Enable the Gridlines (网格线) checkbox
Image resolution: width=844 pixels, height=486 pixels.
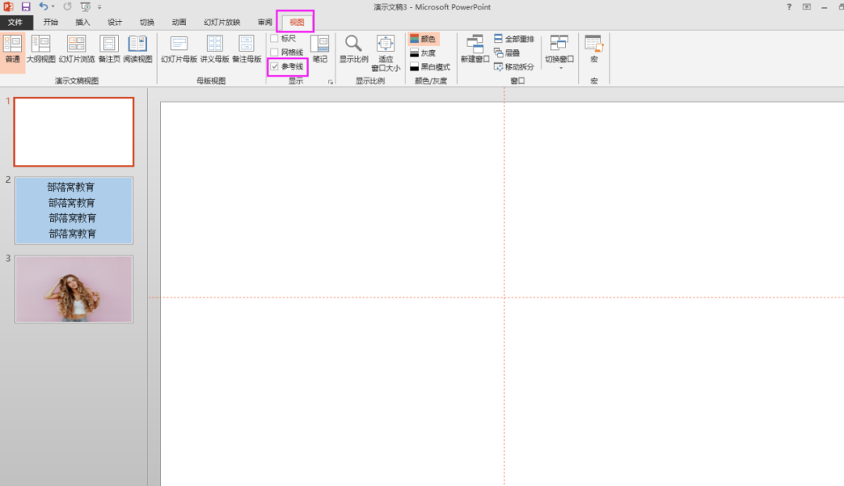(274, 52)
